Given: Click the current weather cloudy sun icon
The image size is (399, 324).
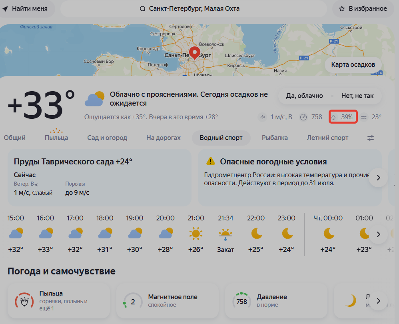Looking at the screenshot, I should tap(94, 99).
